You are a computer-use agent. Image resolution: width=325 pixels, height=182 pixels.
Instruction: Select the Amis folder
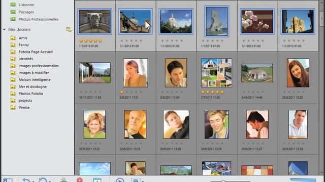tap(23, 38)
